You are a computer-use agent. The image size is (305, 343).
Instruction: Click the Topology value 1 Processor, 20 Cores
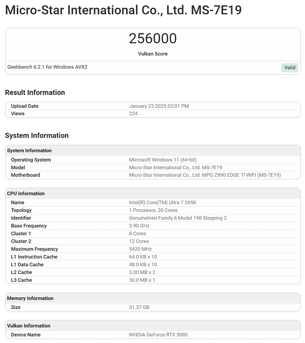[153, 210]
